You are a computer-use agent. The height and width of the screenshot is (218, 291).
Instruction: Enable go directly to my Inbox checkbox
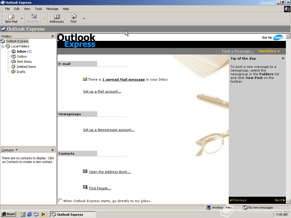coord(60,201)
